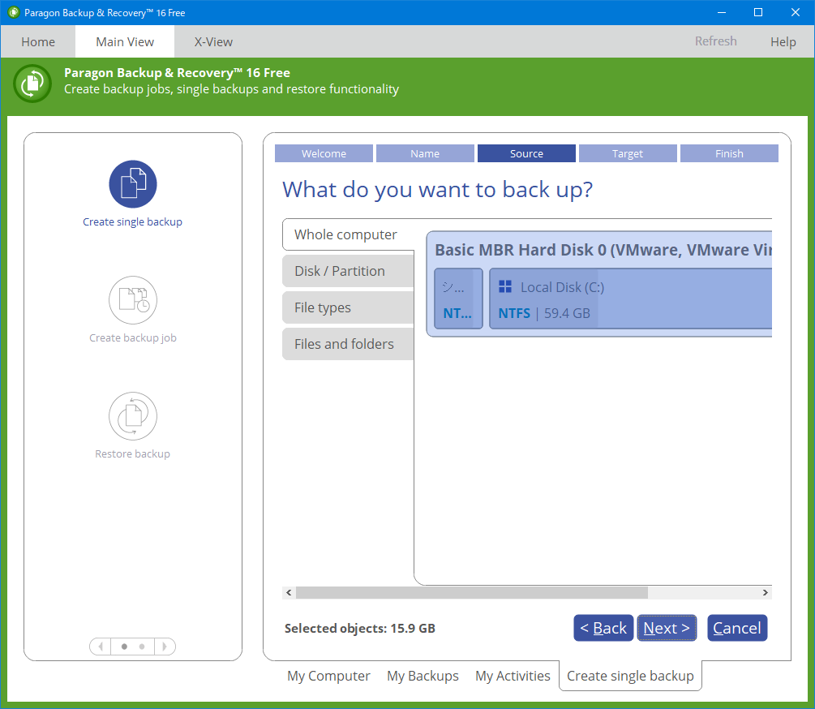Click the Create single backup icon

click(x=132, y=184)
